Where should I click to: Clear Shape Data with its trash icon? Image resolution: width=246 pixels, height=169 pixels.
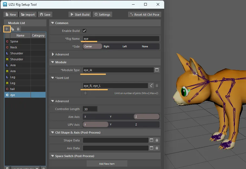click(x=157, y=140)
